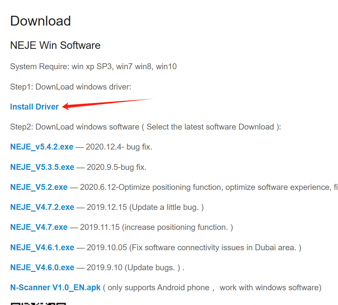The width and height of the screenshot is (338, 305).
Task: Click the Download page heading
Action: pos(40,21)
